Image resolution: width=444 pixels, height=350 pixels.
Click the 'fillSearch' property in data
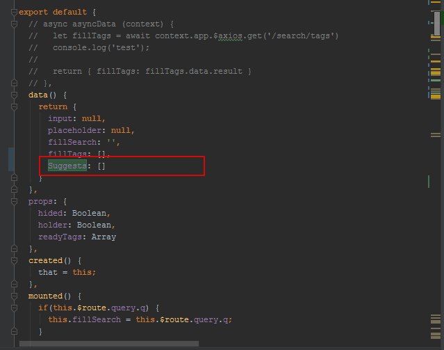(72, 142)
